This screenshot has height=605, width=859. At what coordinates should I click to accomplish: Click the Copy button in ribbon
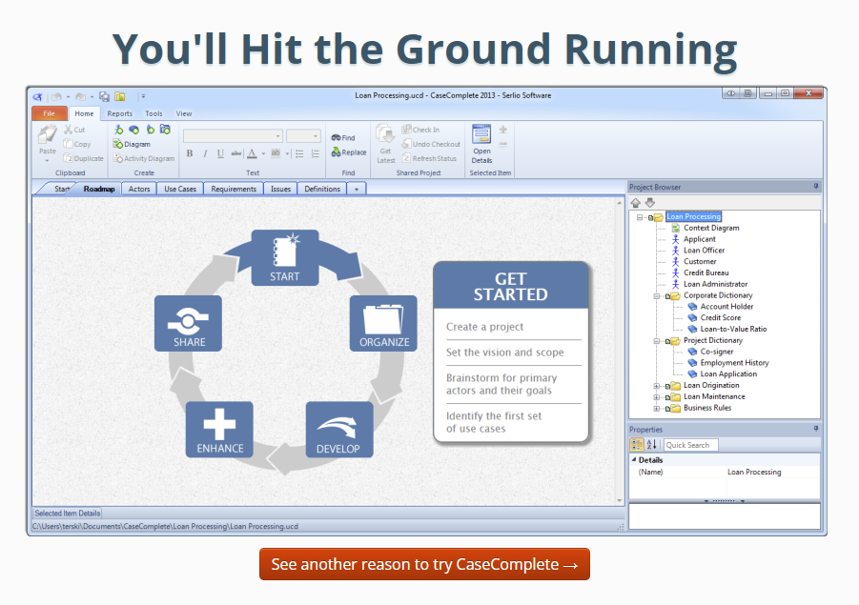point(76,144)
